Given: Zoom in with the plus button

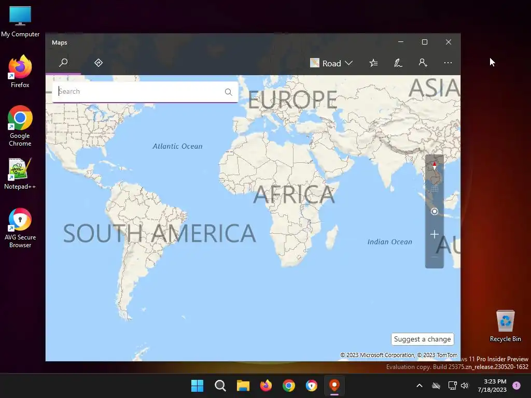Looking at the screenshot, I should coord(435,234).
